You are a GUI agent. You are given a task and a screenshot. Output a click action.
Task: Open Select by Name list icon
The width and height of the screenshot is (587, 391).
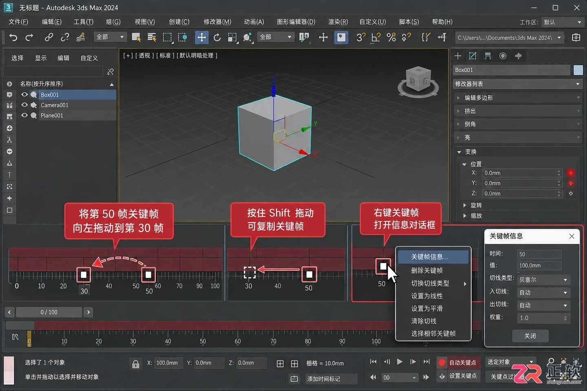click(x=152, y=37)
